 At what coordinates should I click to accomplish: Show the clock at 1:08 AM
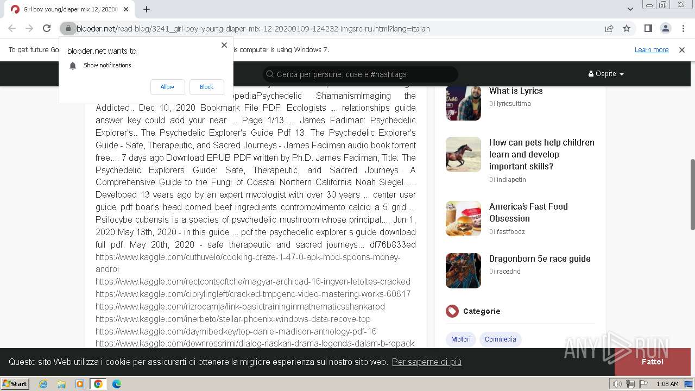tap(667, 384)
